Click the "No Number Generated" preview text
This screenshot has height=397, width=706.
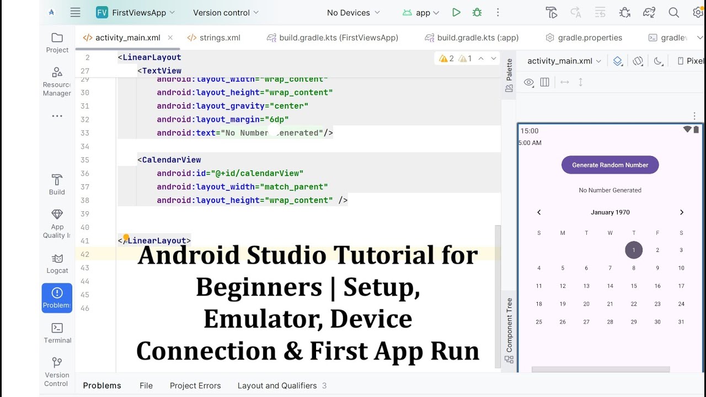610,190
